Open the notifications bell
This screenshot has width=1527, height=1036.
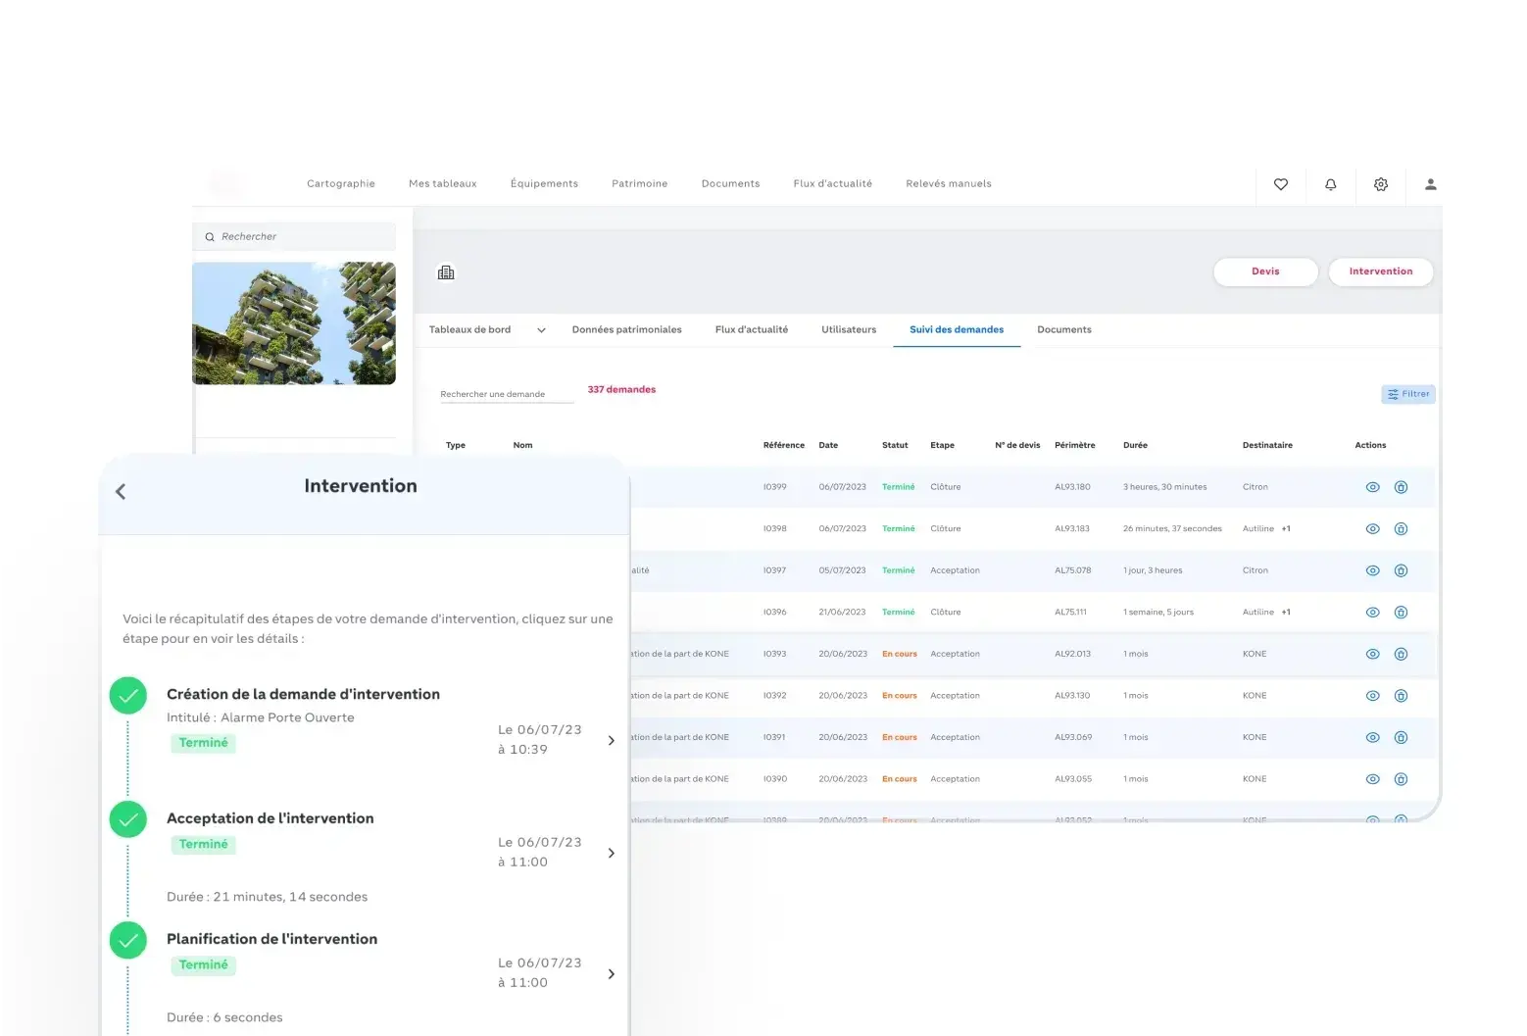pyautogui.click(x=1330, y=184)
